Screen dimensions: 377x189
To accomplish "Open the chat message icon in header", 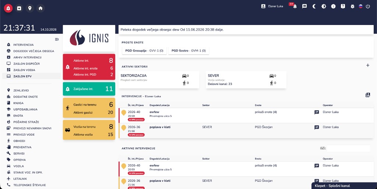I will (304, 6).
